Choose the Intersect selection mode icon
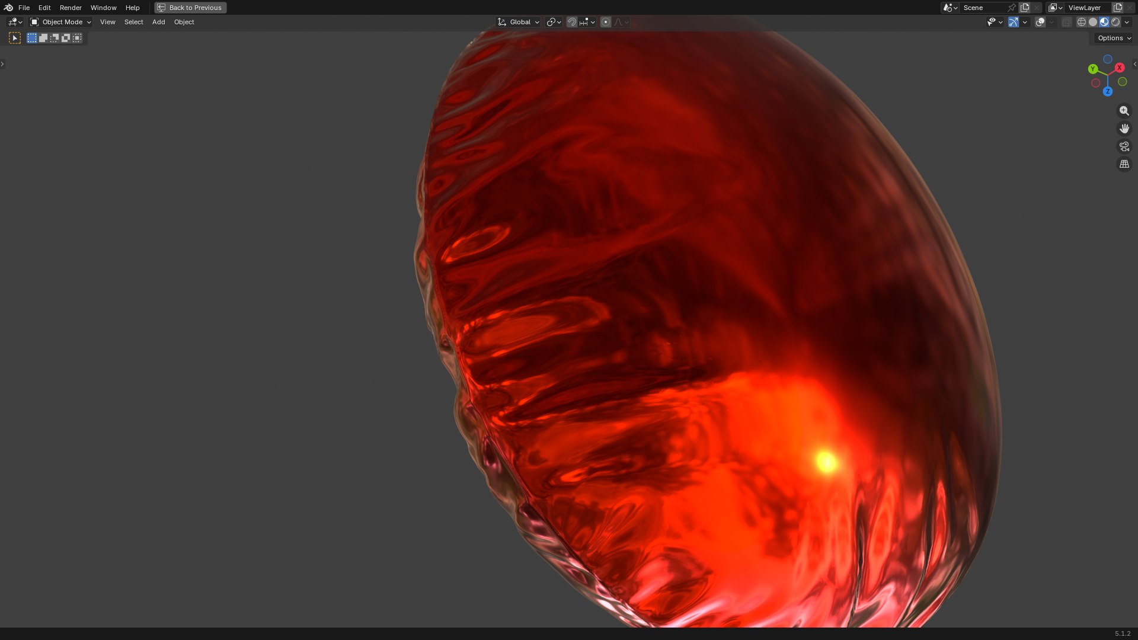 pyautogui.click(x=77, y=38)
